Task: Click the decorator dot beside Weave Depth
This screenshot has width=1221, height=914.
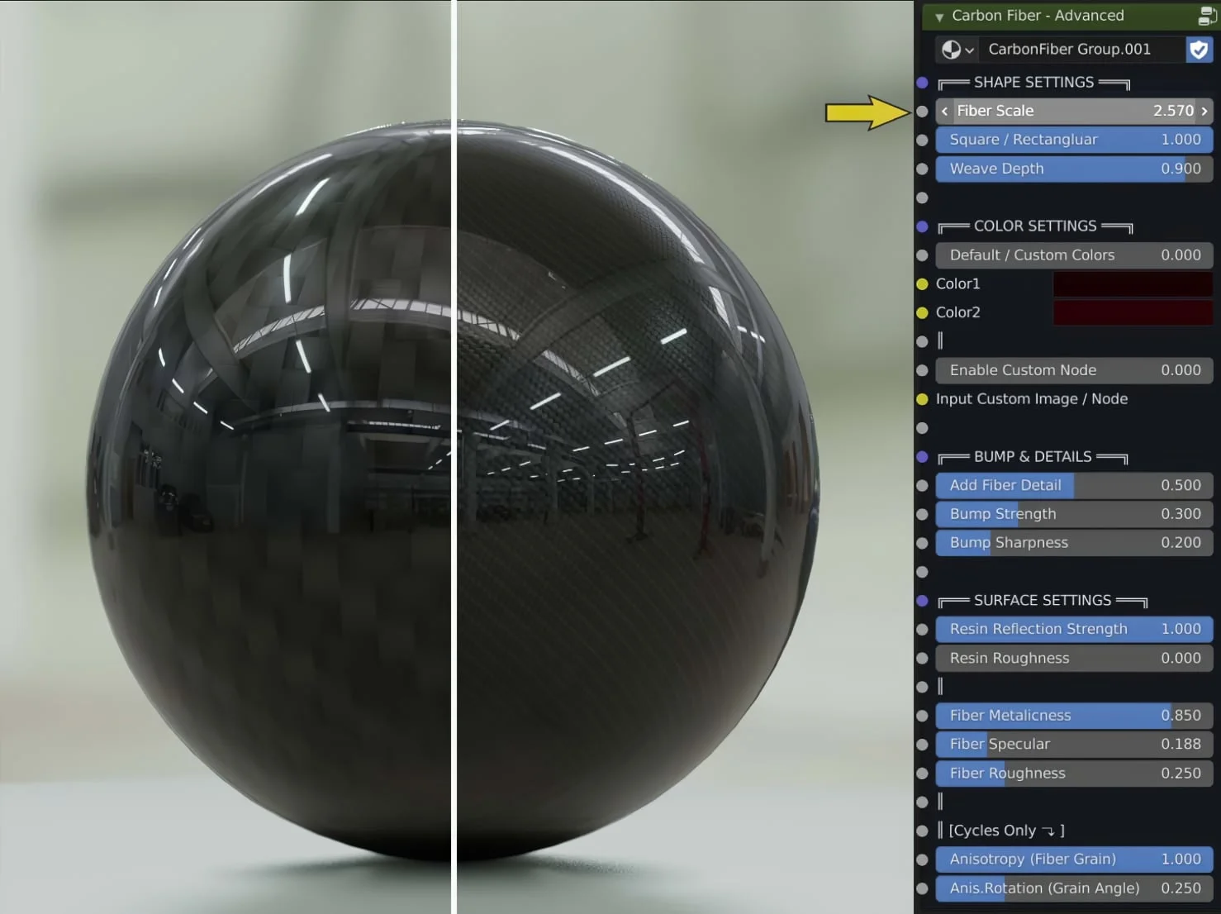Action: pyautogui.click(x=922, y=169)
